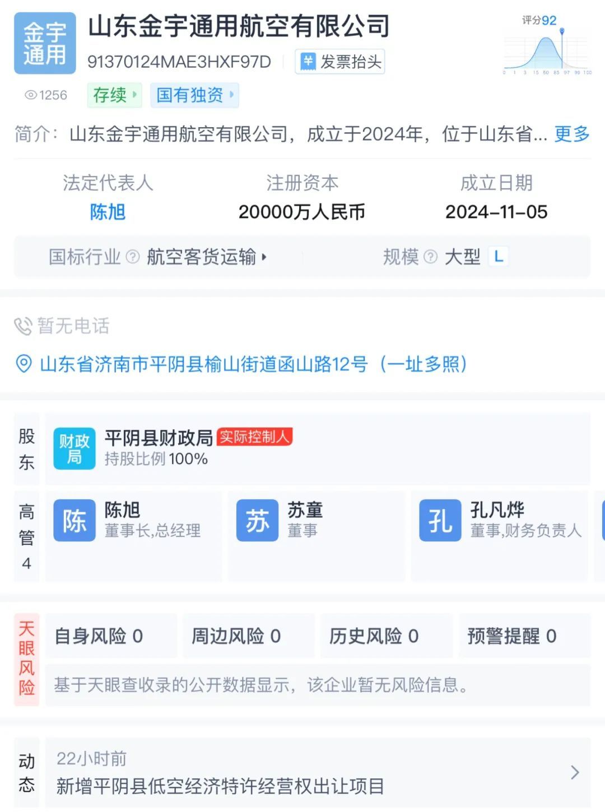
Task: Open the right chevron on the 动态 row
Action: pyautogui.click(x=575, y=773)
